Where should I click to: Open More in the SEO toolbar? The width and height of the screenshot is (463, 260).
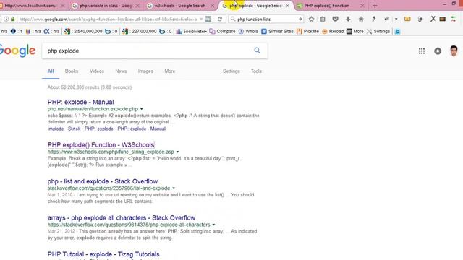(x=355, y=31)
